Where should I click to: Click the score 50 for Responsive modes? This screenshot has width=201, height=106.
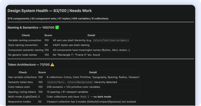tap(40, 102)
